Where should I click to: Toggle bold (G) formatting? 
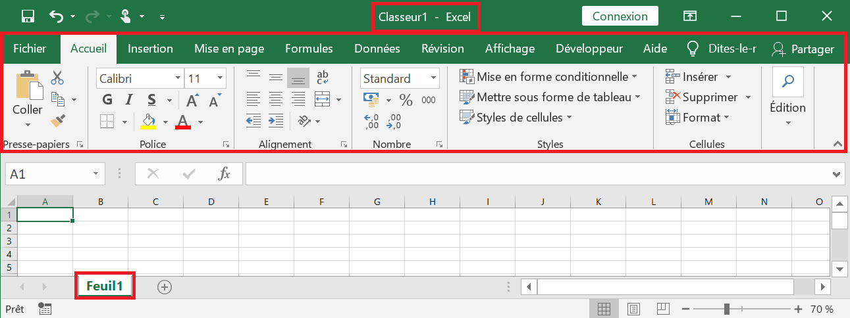108,100
